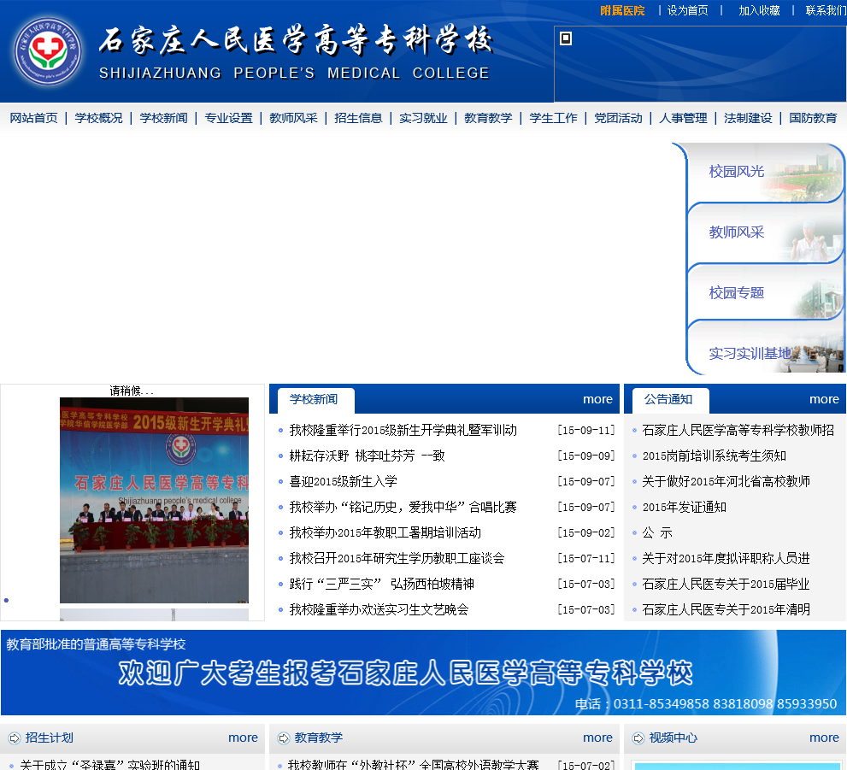Open news 喜迎2015级新生入学

coord(343,482)
